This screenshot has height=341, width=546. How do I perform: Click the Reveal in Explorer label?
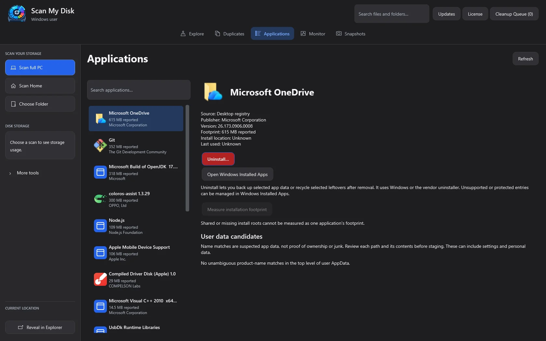point(44,327)
